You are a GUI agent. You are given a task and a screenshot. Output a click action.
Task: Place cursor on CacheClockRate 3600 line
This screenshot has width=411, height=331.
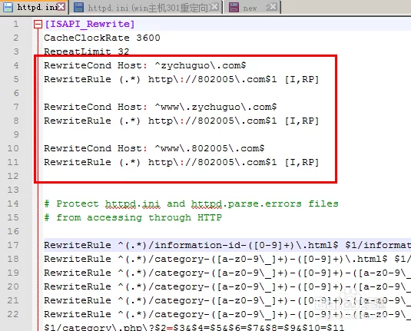coord(102,38)
